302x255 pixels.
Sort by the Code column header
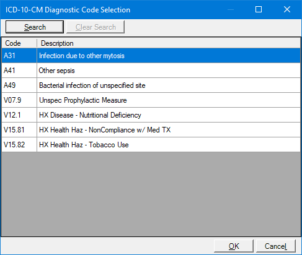click(x=19, y=43)
